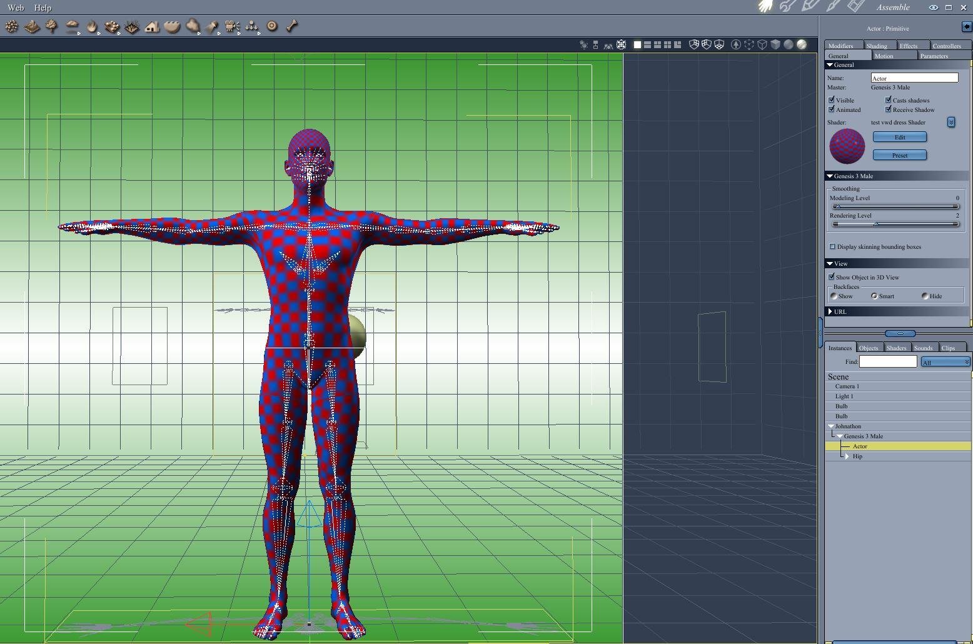The height and width of the screenshot is (644, 973).
Task: Adjust the Modeling Level slider
Action: (x=895, y=206)
